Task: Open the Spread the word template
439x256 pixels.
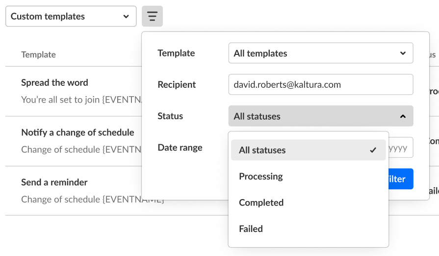Action: [54, 82]
